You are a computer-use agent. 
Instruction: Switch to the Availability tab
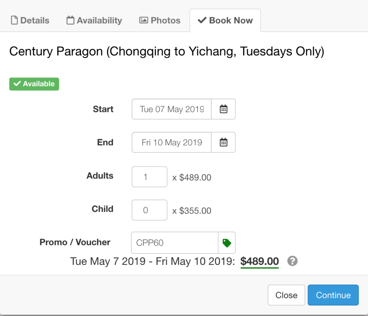(94, 21)
